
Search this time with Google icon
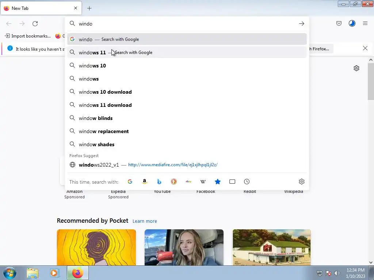(x=130, y=182)
